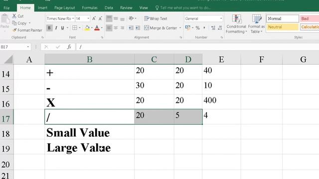Select the Normal cell style

pos(283,18)
